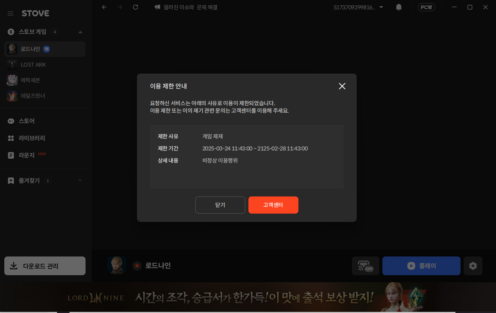
Task: Close the 이용 제한 안내 dialog with X
Action: [342, 86]
